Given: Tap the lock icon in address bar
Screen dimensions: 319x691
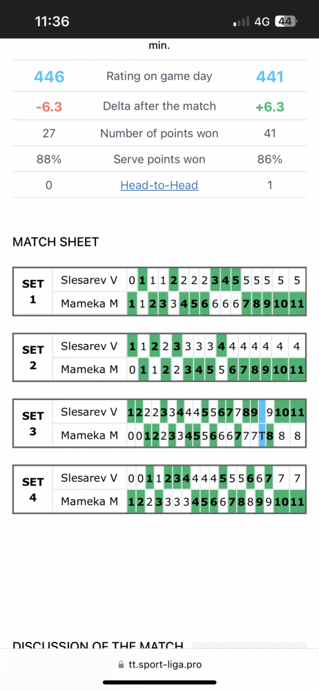Looking at the screenshot, I should pyautogui.click(x=121, y=665).
